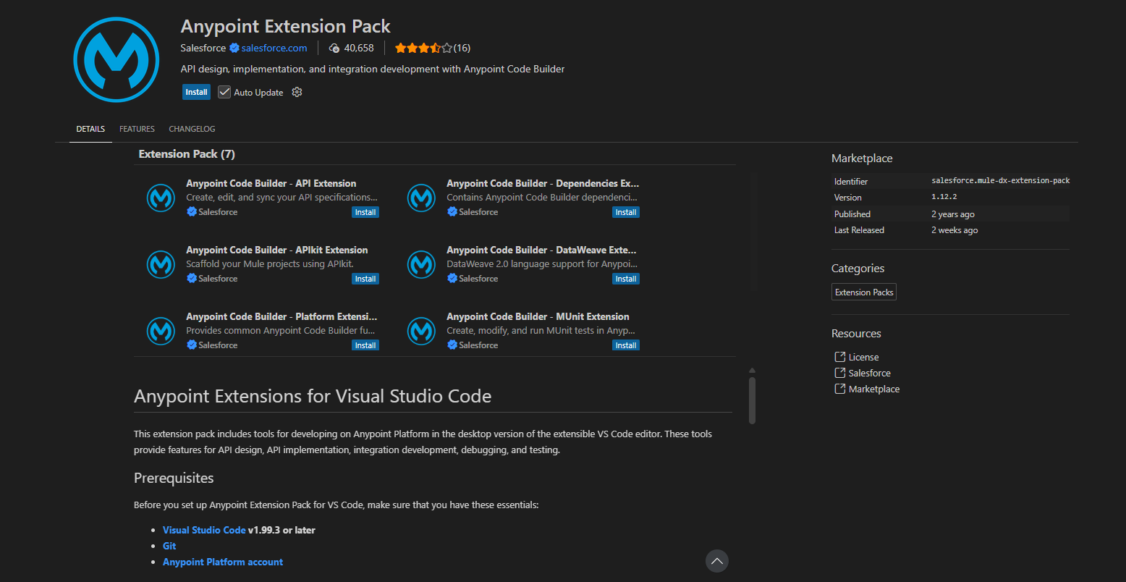1126x582 pixels.
Task: Click the readme vertical scrollbar thumb
Action: [752, 400]
